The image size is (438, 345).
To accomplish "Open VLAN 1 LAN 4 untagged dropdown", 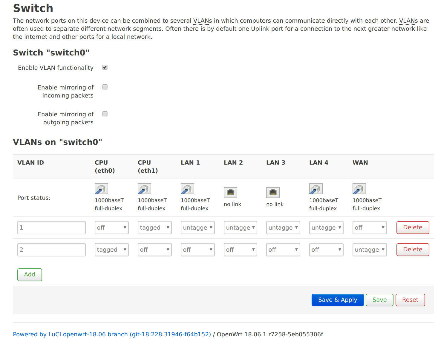I will click(x=326, y=228).
